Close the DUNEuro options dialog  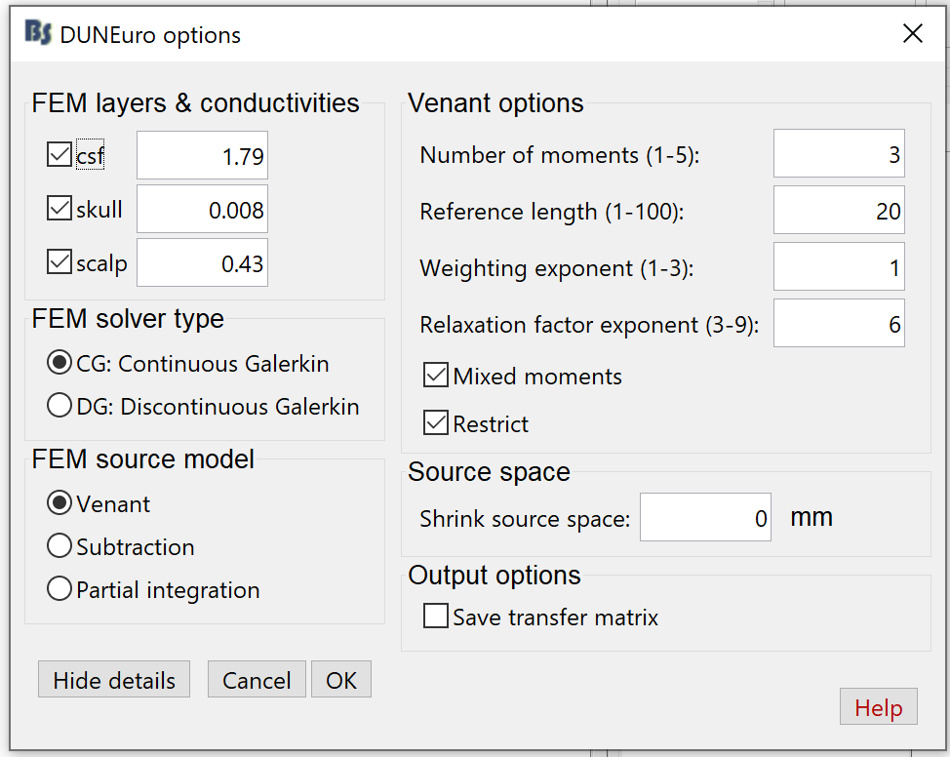point(913,35)
